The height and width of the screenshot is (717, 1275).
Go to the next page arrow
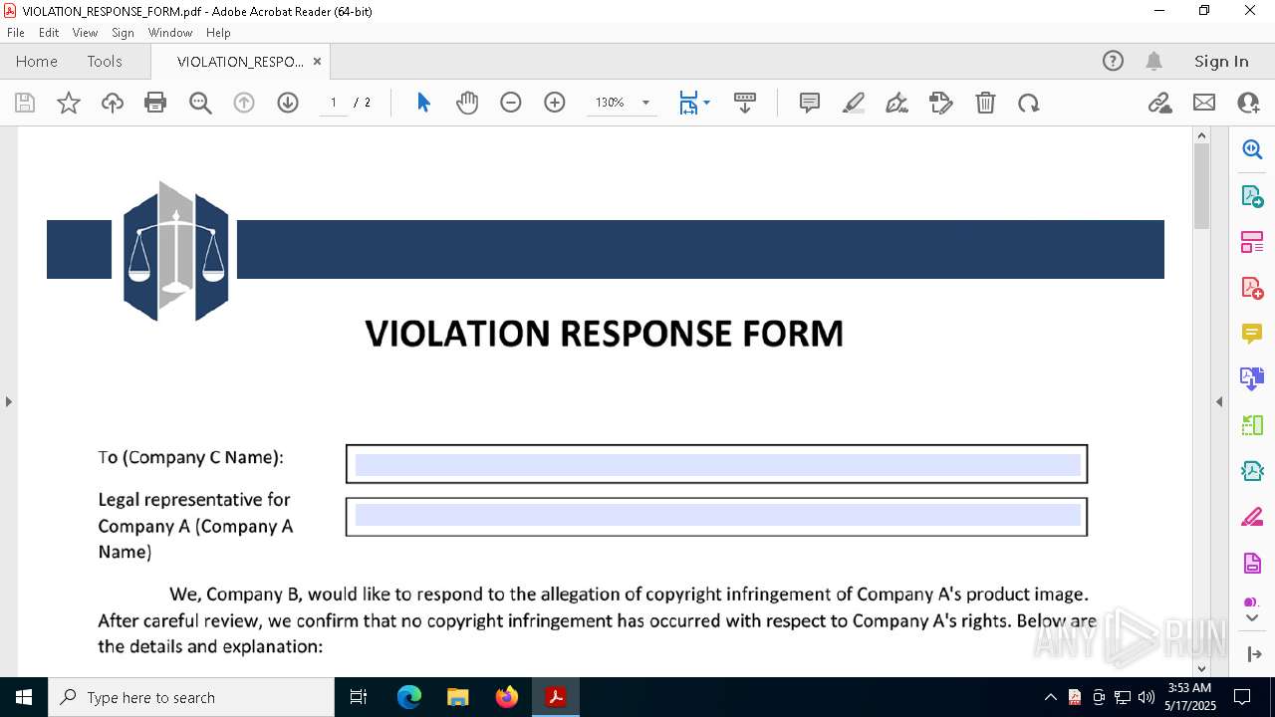(288, 103)
